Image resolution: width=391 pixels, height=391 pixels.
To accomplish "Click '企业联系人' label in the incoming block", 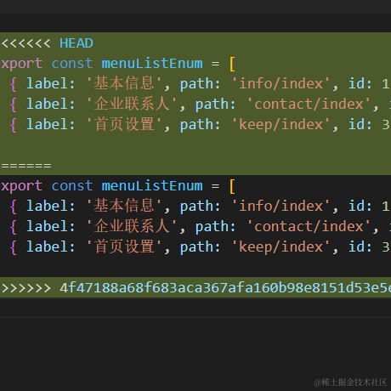I will click(132, 226).
